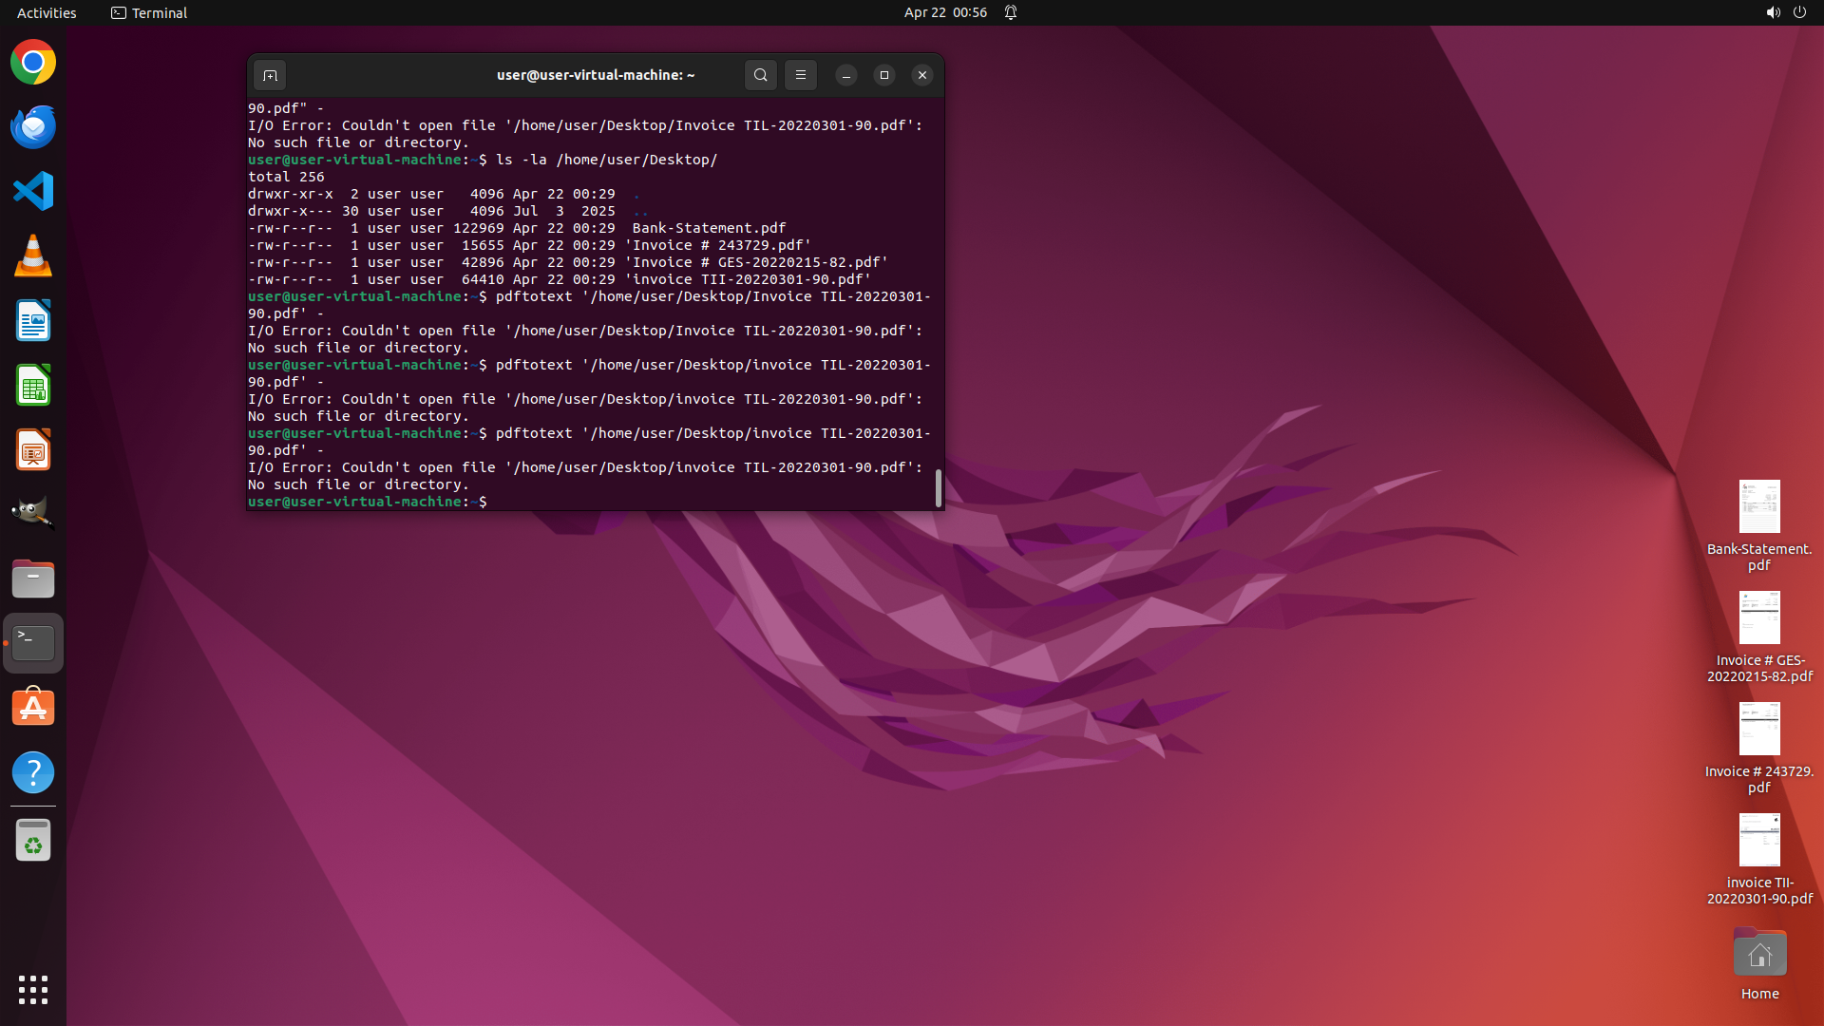This screenshot has width=1824, height=1026.
Task: Launch LibreOffice Impress
Action: point(33,450)
